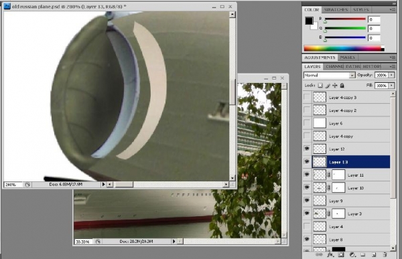Viewport: 402px width, 259px height.
Task: Open the blend mode Normal dropdown
Action: [329, 75]
